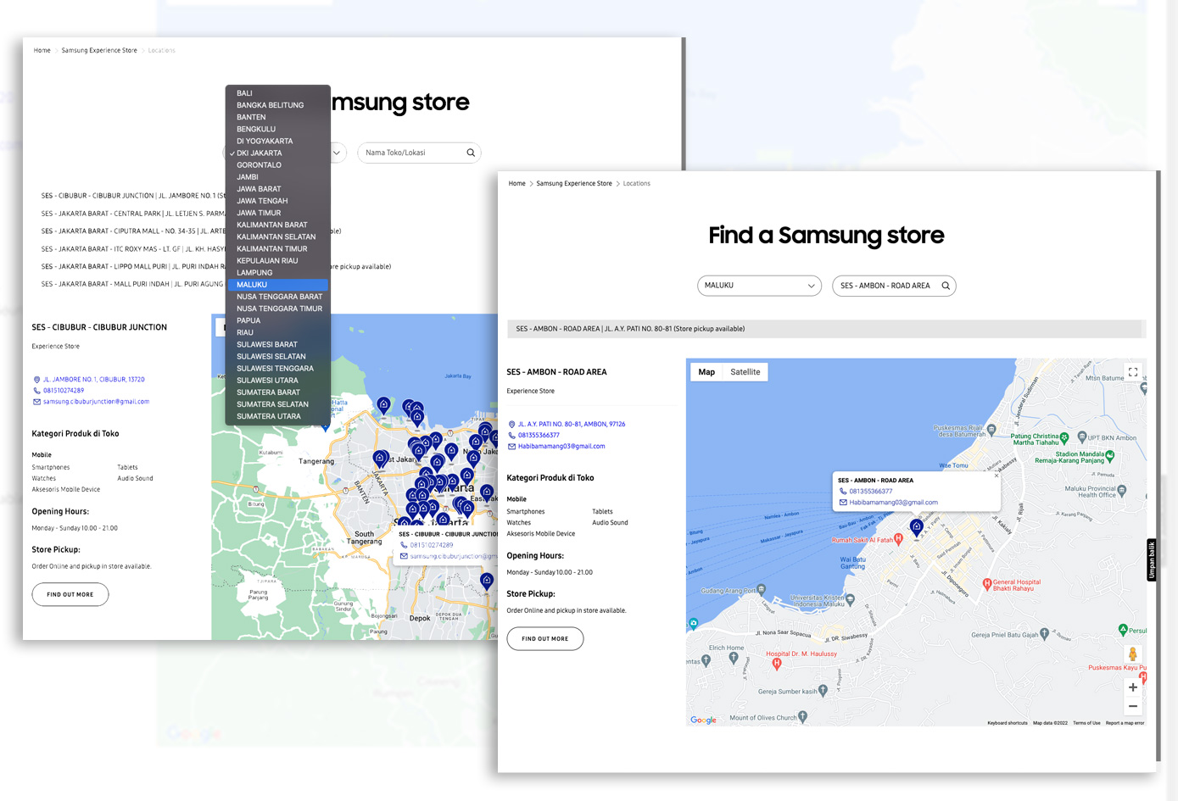1178x801 pixels.
Task: Select the Map view tab
Action: [706, 372]
